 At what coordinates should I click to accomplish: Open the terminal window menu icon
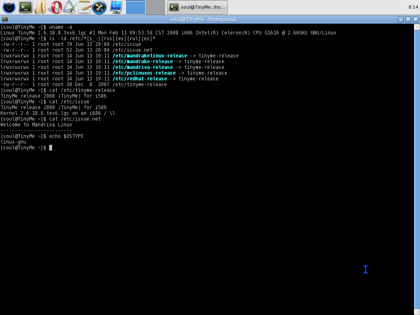5,19
